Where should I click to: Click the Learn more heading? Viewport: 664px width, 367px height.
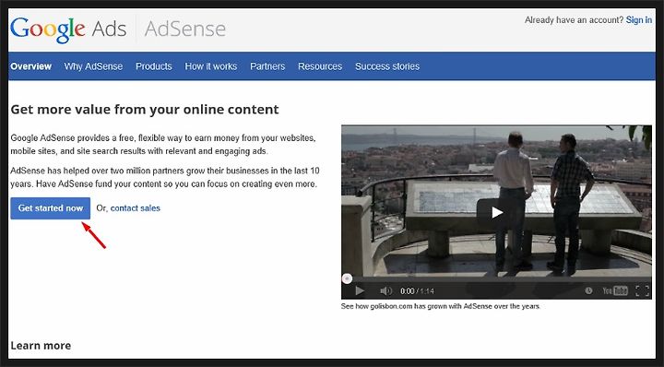click(41, 346)
